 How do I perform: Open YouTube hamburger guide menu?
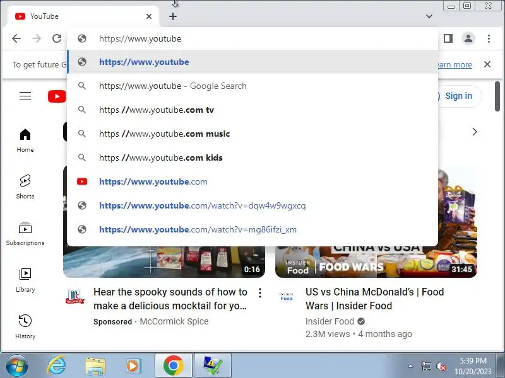pos(25,96)
